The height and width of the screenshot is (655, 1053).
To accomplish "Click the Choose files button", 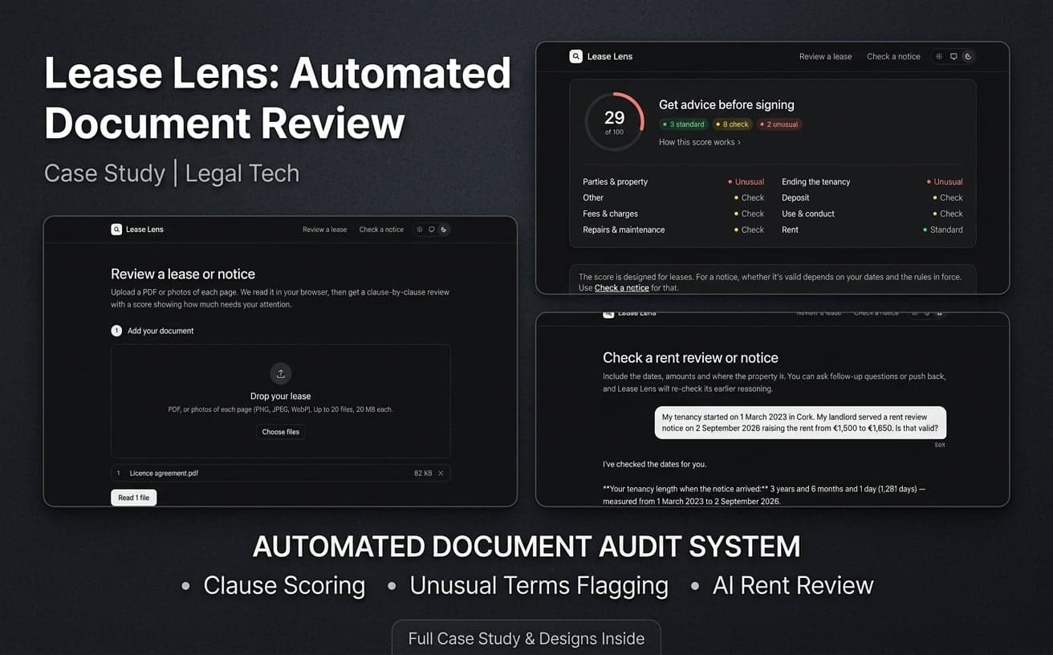I will click(281, 432).
